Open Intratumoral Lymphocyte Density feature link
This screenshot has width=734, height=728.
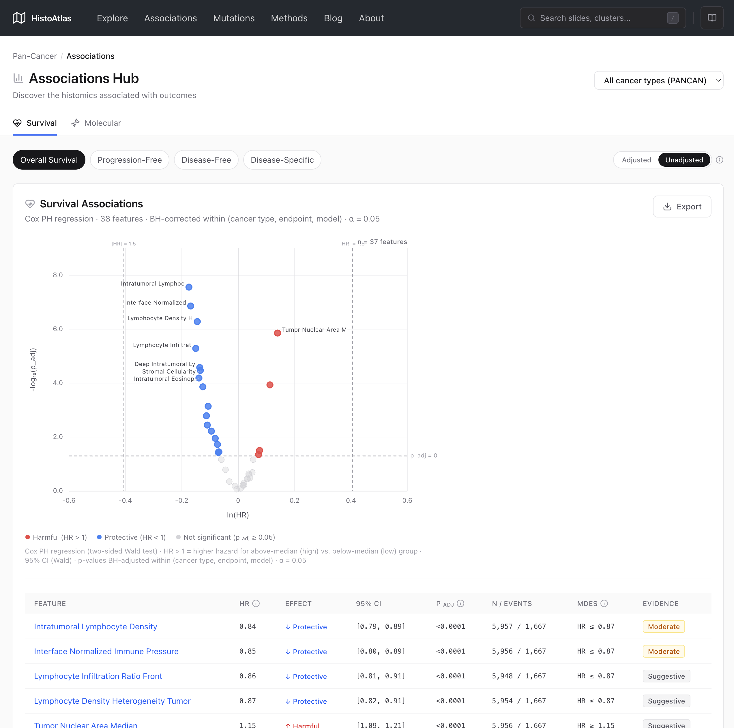point(96,626)
